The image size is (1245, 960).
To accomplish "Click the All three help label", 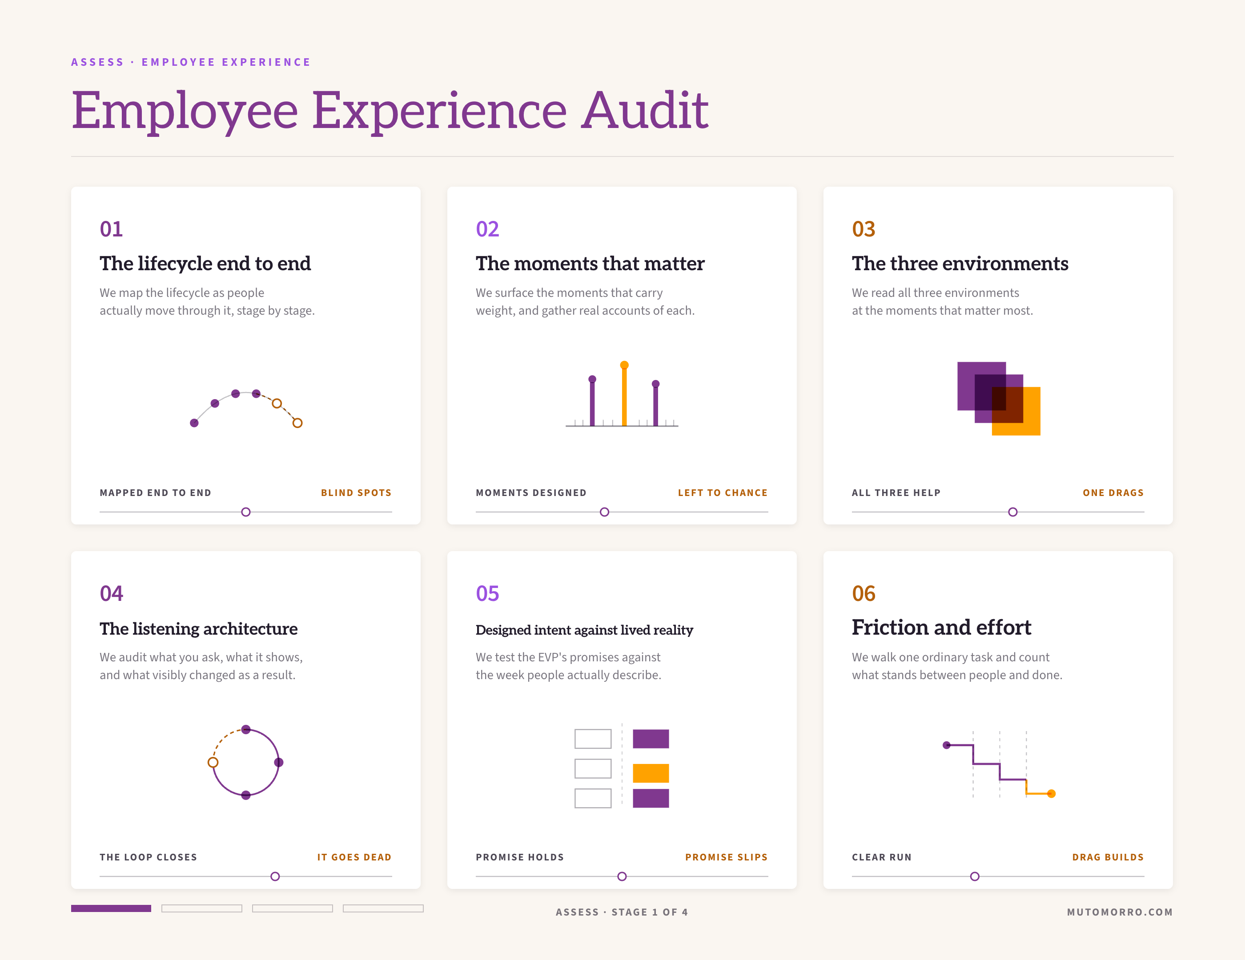I will click(896, 493).
